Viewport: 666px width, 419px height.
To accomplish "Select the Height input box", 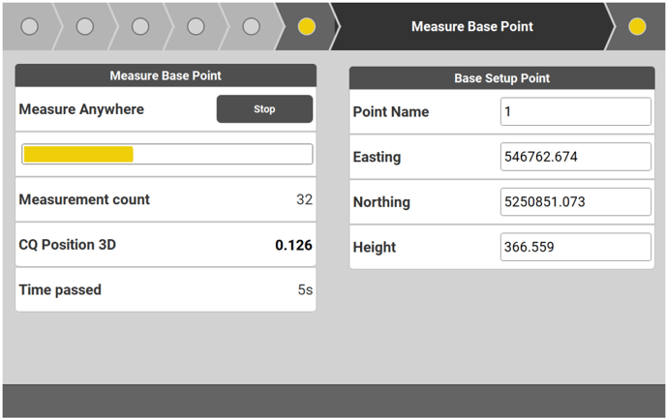I will click(x=575, y=247).
